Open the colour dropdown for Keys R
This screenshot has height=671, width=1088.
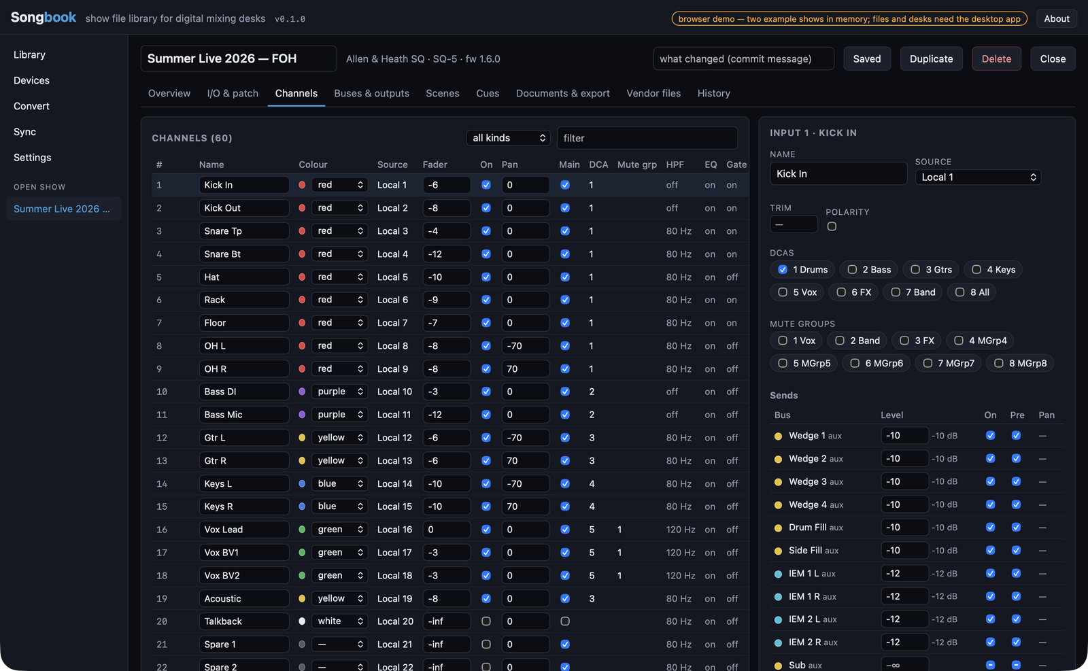click(340, 506)
